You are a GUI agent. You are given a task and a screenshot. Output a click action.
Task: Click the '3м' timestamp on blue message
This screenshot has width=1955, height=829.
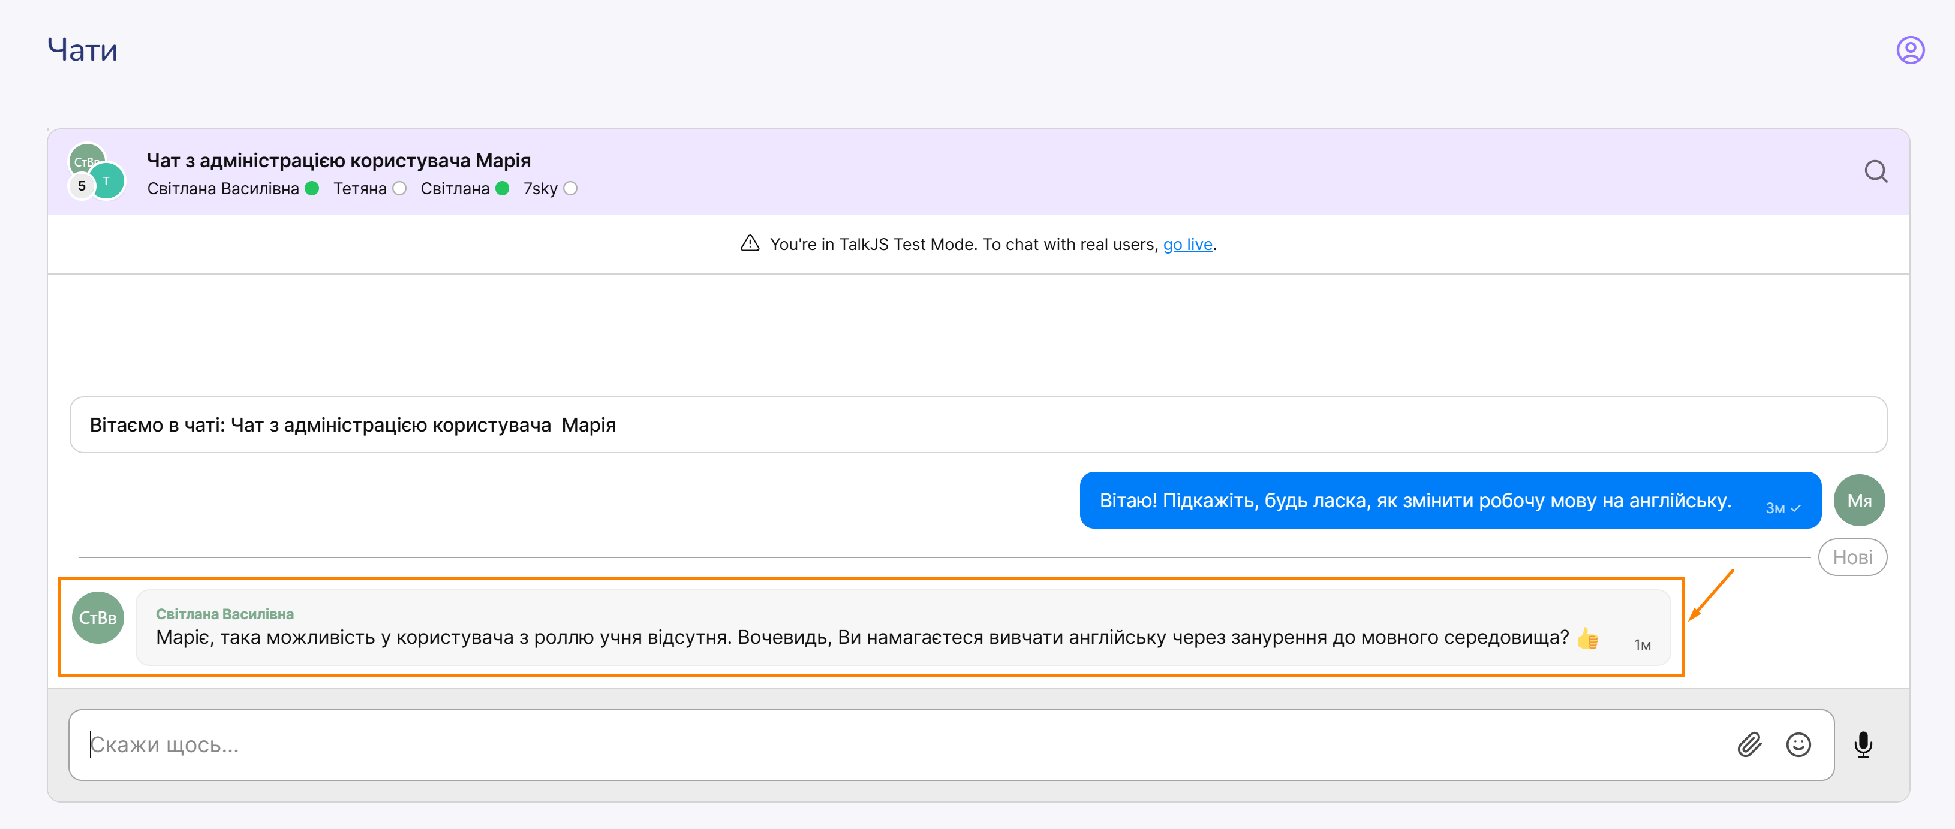coord(1774,508)
